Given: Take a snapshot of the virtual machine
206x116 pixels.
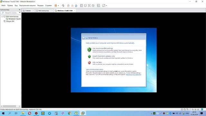Looking at the screenshot, I should [68, 5].
